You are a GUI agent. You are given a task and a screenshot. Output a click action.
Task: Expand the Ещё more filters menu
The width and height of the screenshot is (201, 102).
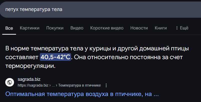click(x=182, y=28)
